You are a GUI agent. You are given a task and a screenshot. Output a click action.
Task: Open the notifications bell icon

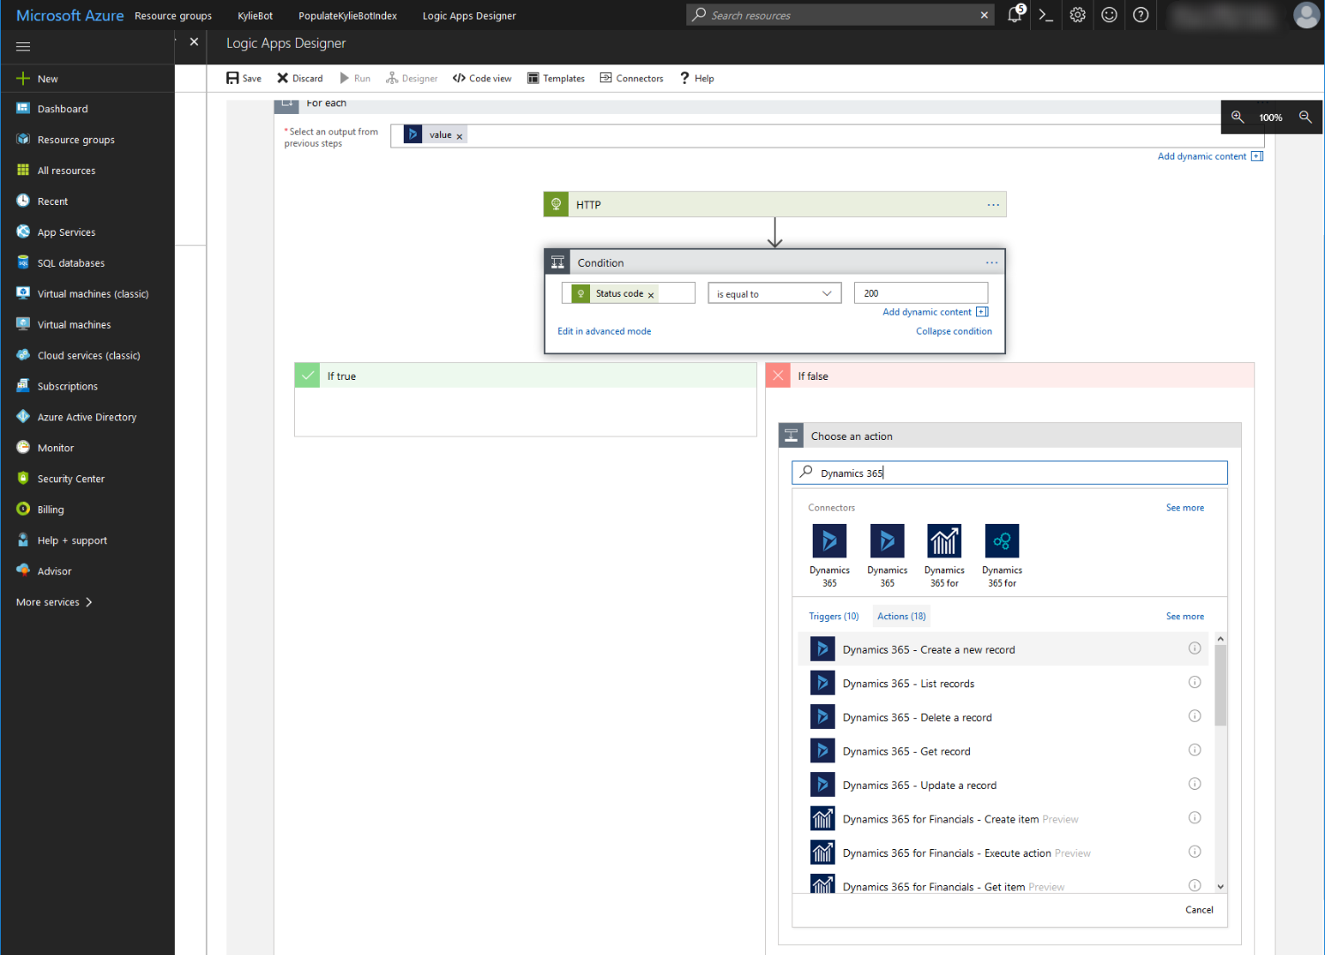coord(1016,14)
